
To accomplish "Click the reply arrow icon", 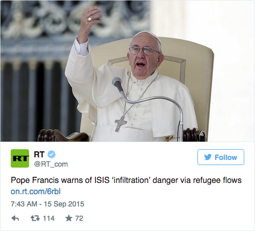I will tap(15, 218).
